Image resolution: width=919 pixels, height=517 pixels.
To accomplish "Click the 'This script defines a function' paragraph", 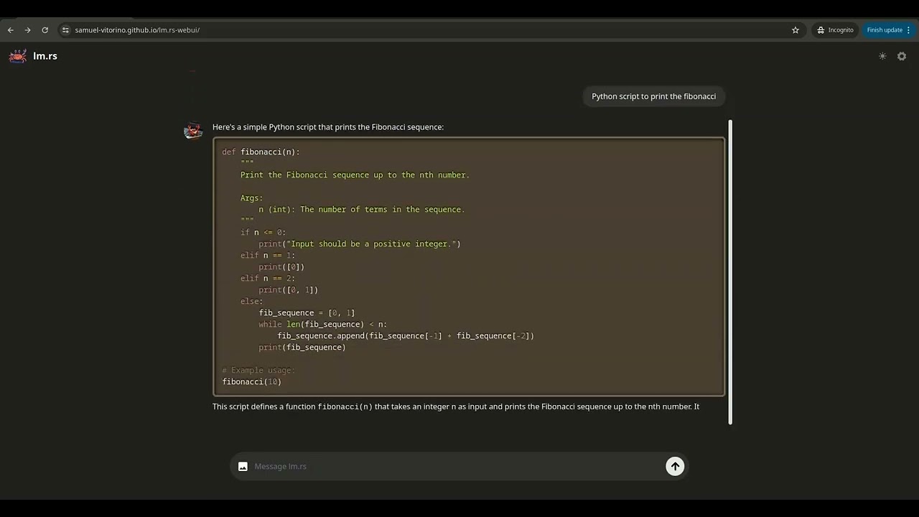I will tap(456, 406).
